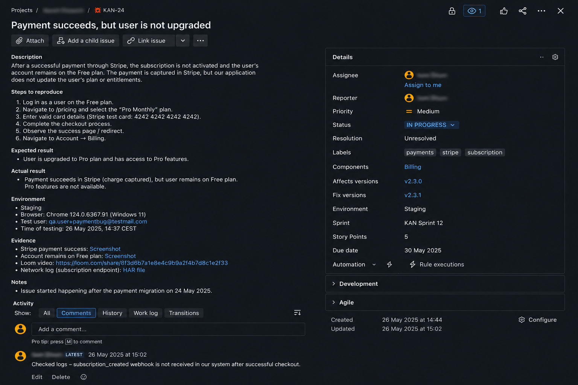Click the Attach button
Image resolution: width=578 pixels, height=385 pixels.
pos(30,41)
